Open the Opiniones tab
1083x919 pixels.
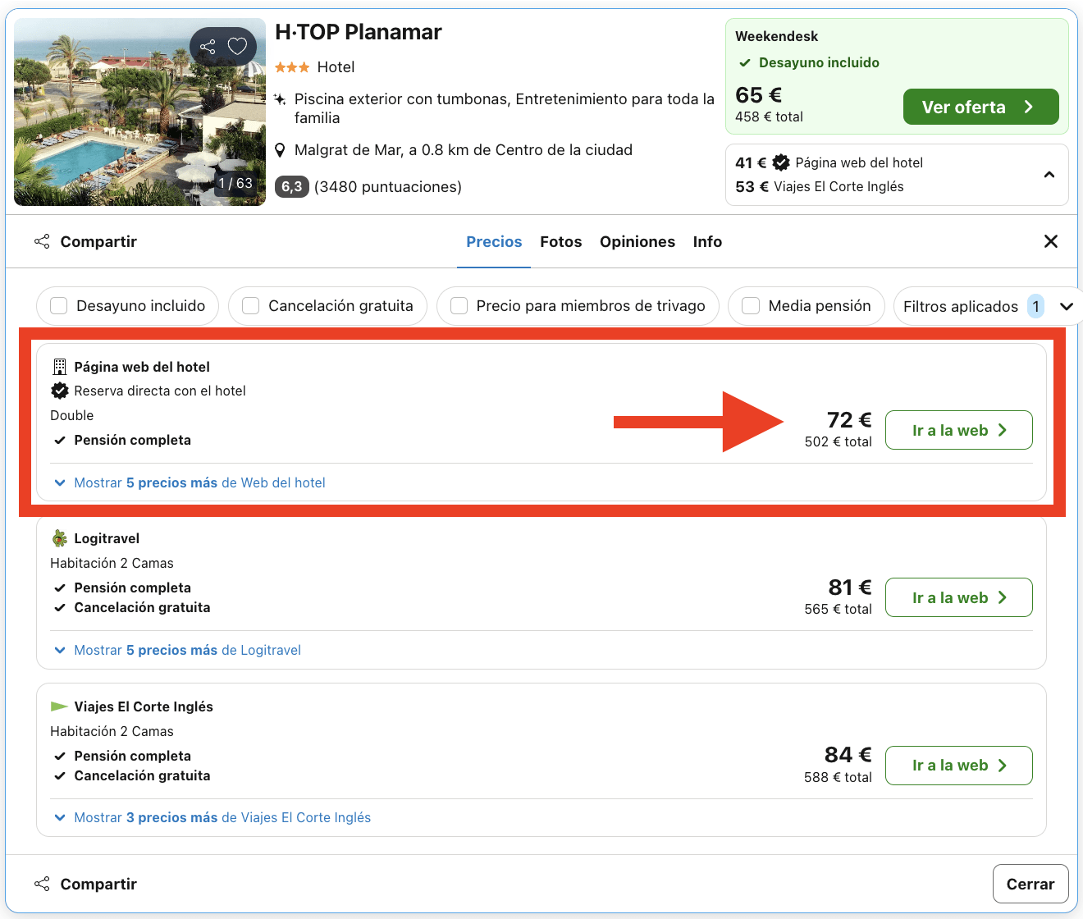coord(637,241)
